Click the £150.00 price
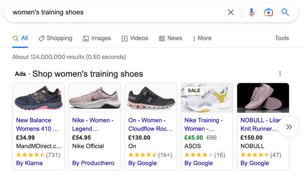Image resolution: width=306 pixels, height=178 pixels. pyautogui.click(x=251, y=137)
